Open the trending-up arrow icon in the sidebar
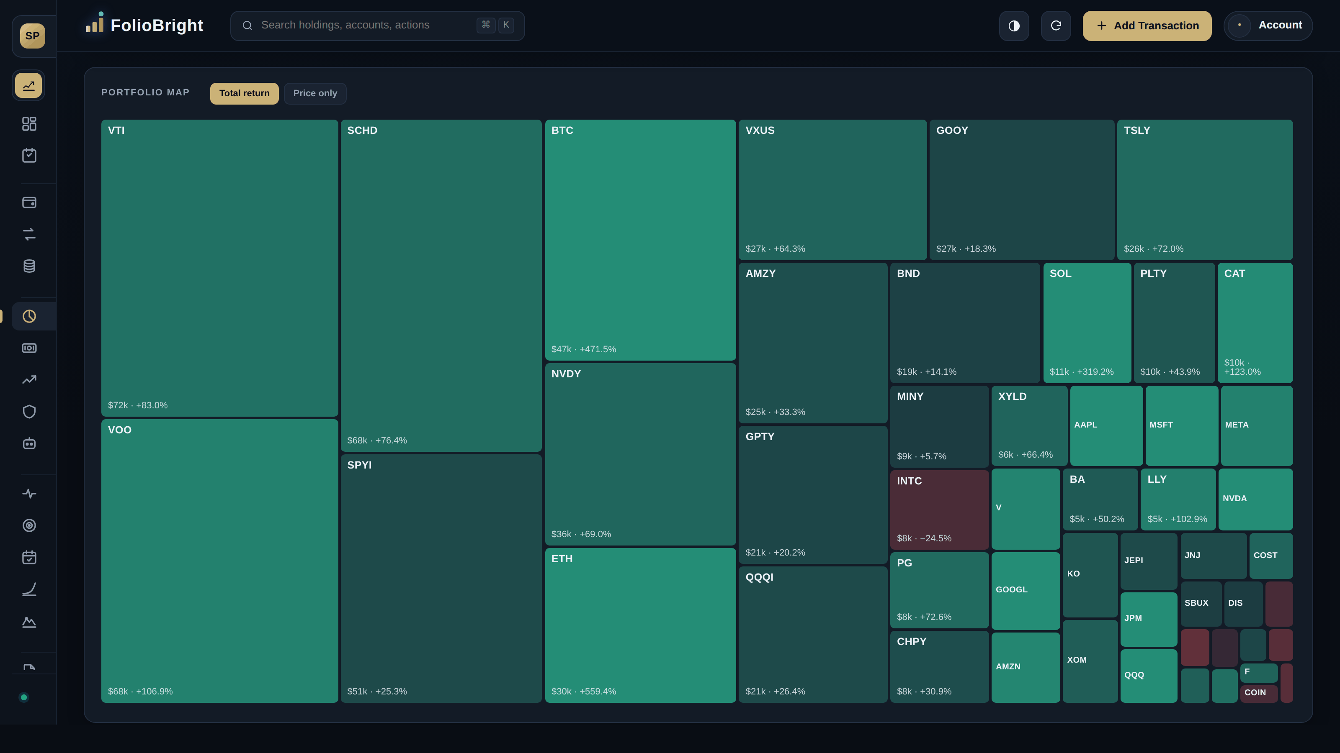The width and height of the screenshot is (1340, 753). (29, 380)
